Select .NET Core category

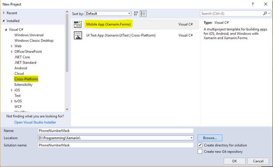point(22,57)
